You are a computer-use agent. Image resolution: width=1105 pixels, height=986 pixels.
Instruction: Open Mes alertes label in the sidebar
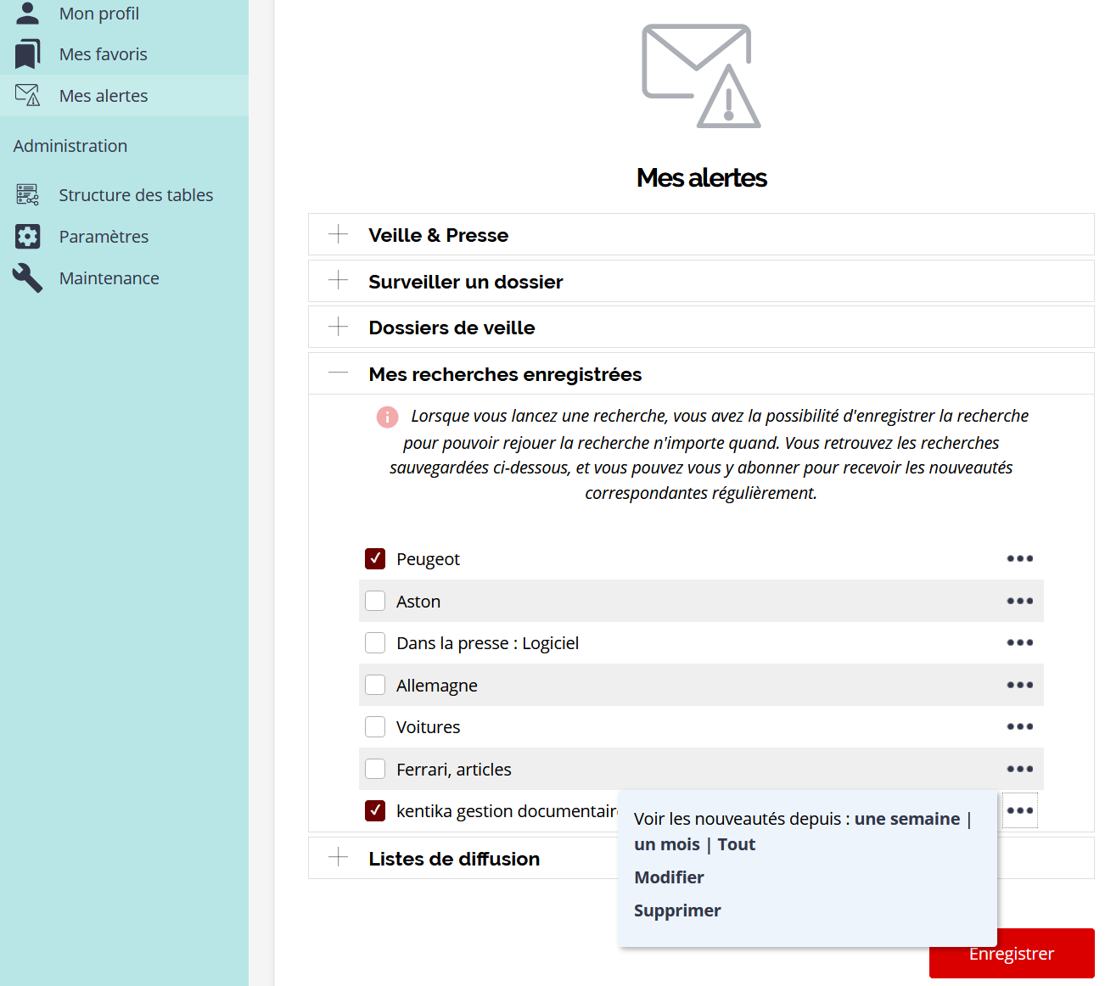click(104, 96)
